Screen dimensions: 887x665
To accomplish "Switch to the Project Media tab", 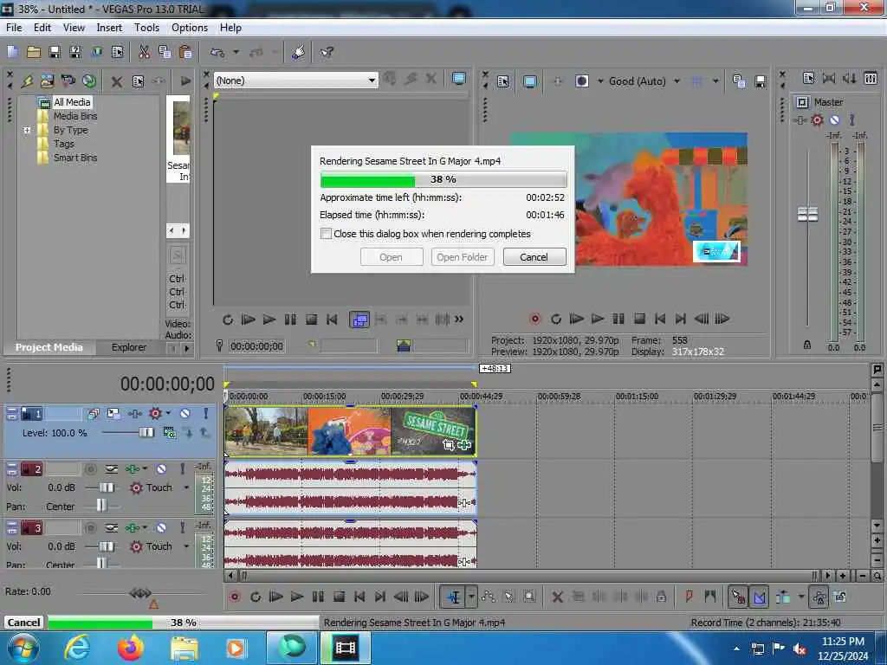I will 49,347.
